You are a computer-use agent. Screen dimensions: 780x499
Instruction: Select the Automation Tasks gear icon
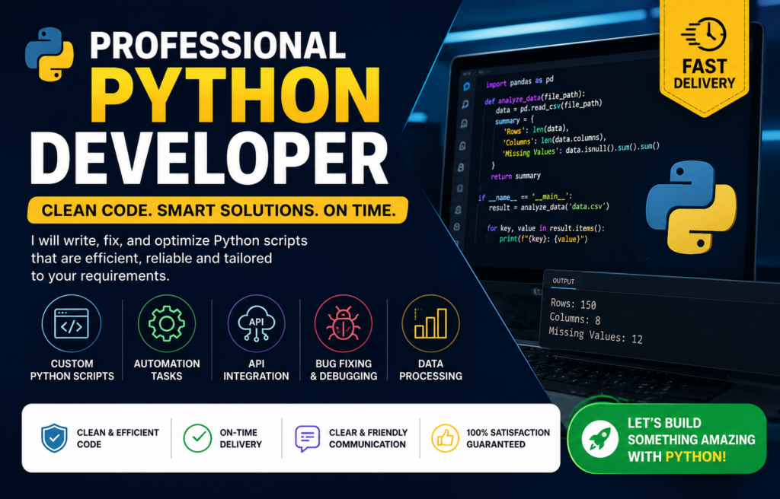pos(167,323)
